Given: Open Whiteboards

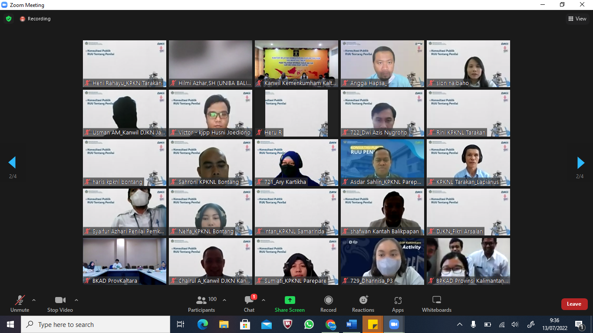Looking at the screenshot, I should coord(437,304).
